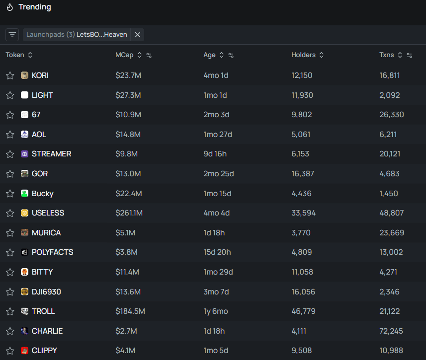
Task: Click the Bucky green token logo
Action: tap(24, 193)
